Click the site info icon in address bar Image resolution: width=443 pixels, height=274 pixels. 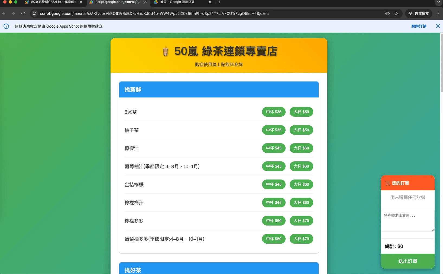click(x=35, y=14)
